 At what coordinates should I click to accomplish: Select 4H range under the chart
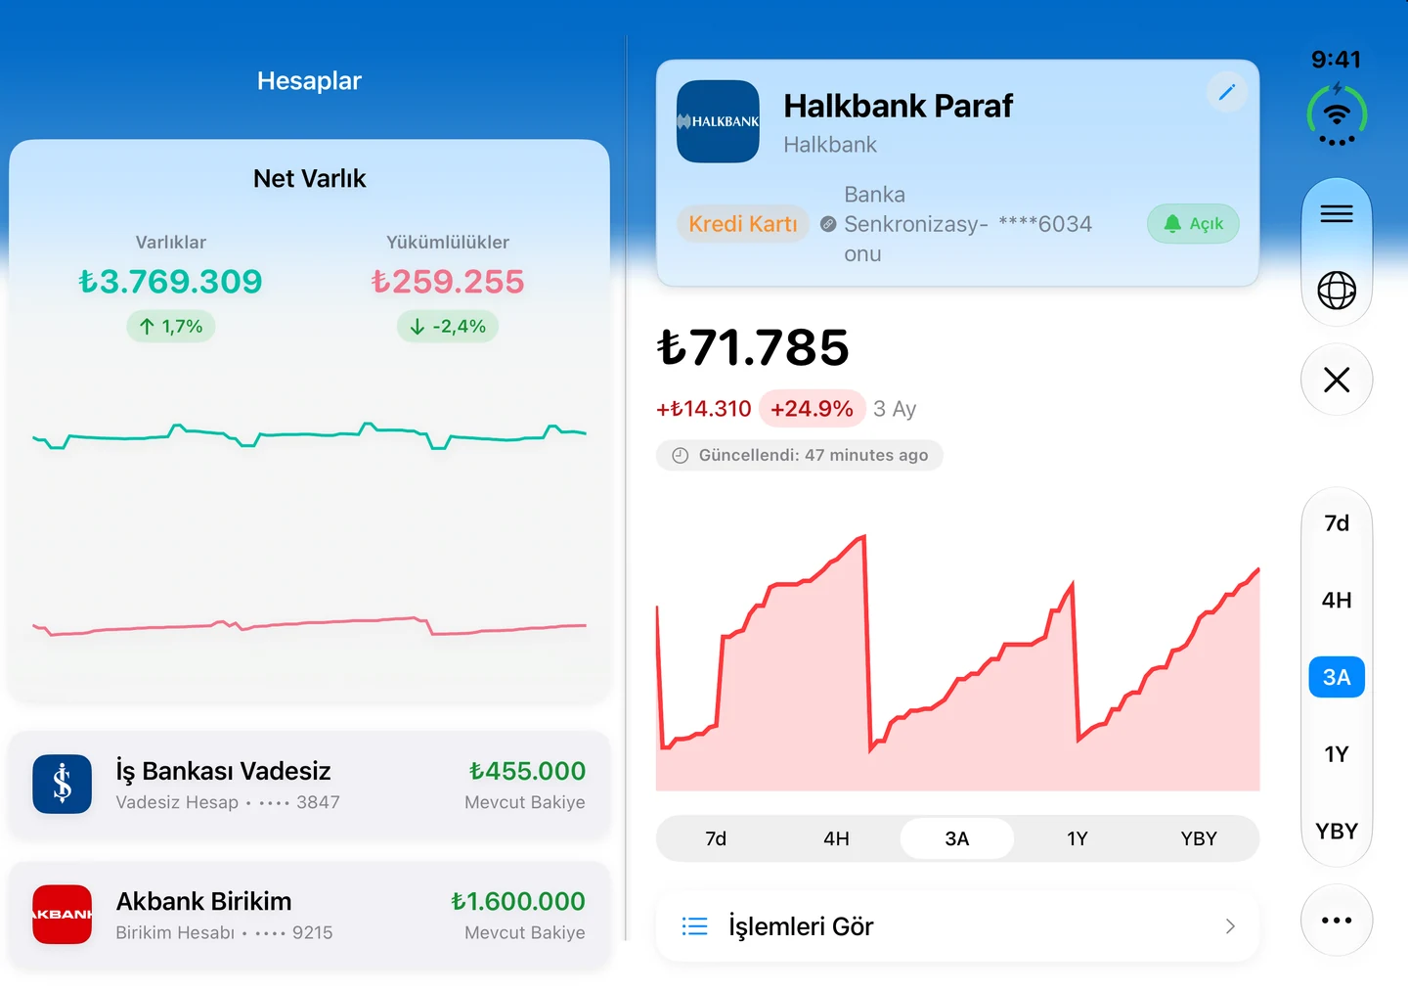(x=836, y=838)
